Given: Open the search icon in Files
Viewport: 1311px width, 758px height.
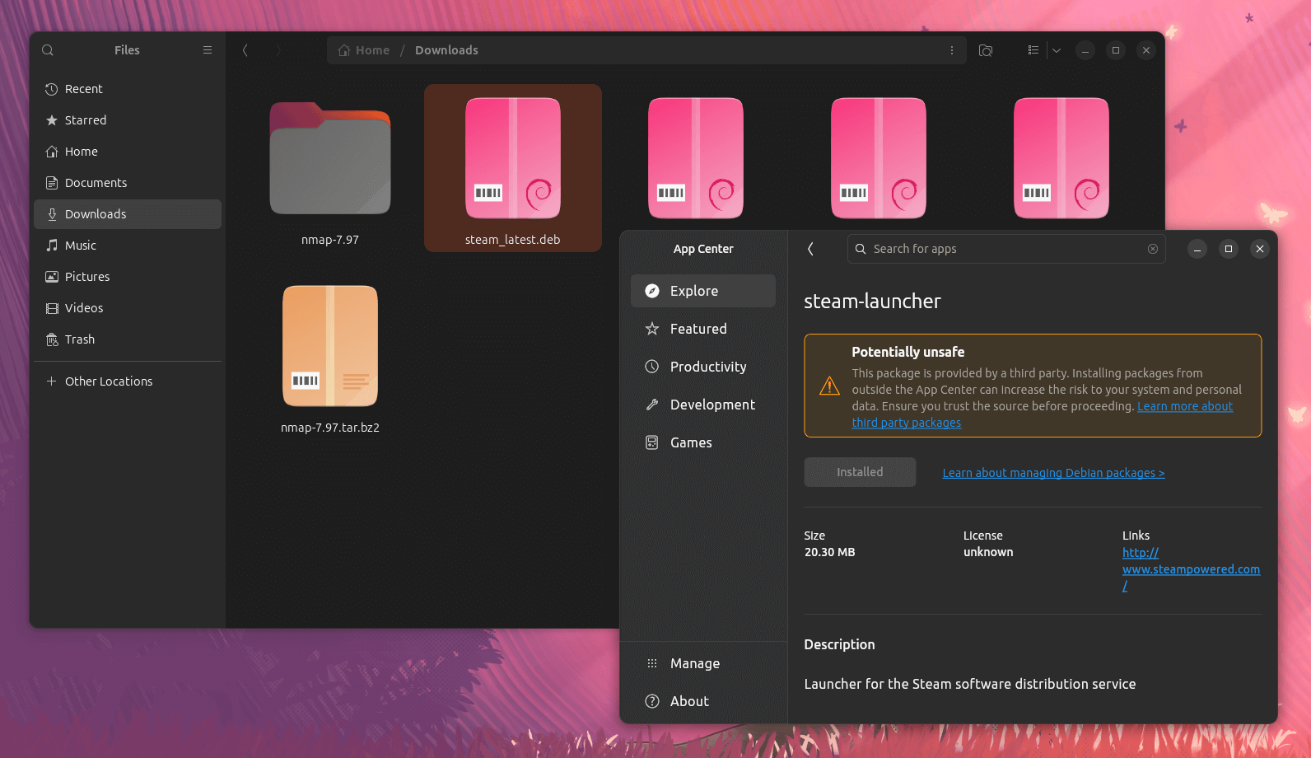Looking at the screenshot, I should coord(48,50).
